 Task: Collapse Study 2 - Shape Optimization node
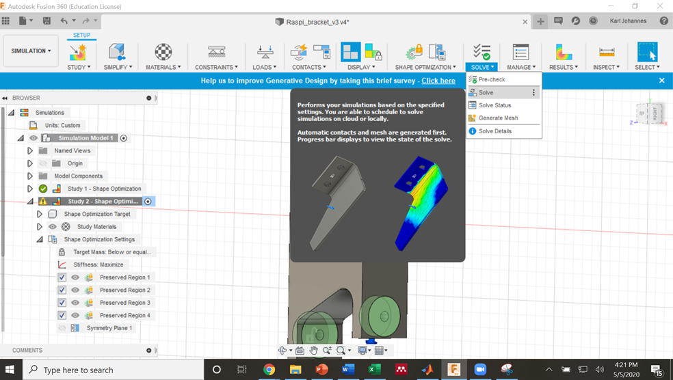point(30,201)
